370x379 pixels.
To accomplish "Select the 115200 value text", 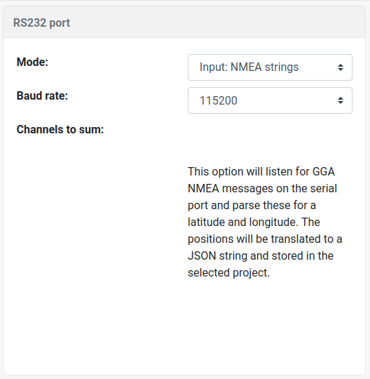I will click(219, 100).
